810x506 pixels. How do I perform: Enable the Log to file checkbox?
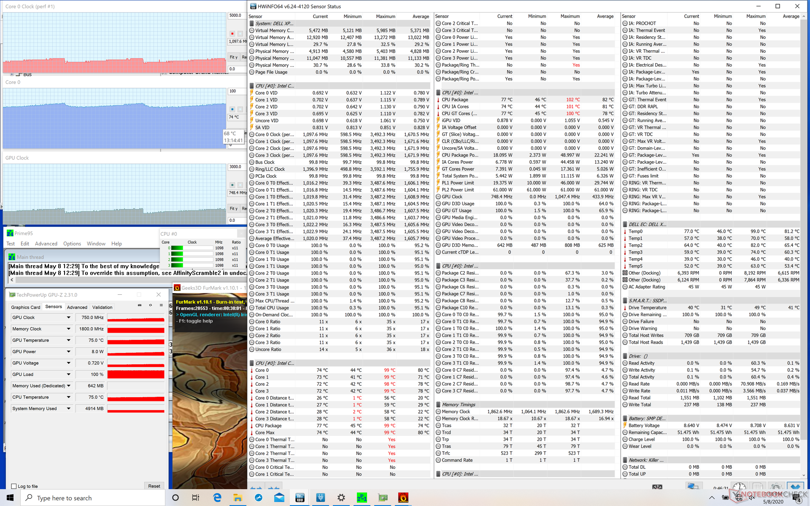click(14, 486)
